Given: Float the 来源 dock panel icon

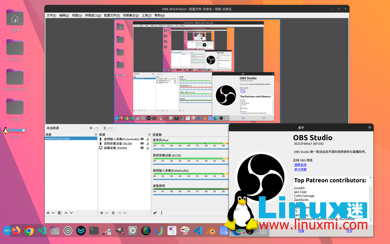Looking at the screenshot, I should [x=149, y=135].
